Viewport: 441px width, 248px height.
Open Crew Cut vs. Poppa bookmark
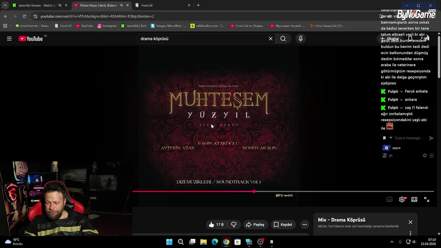tap(247, 26)
